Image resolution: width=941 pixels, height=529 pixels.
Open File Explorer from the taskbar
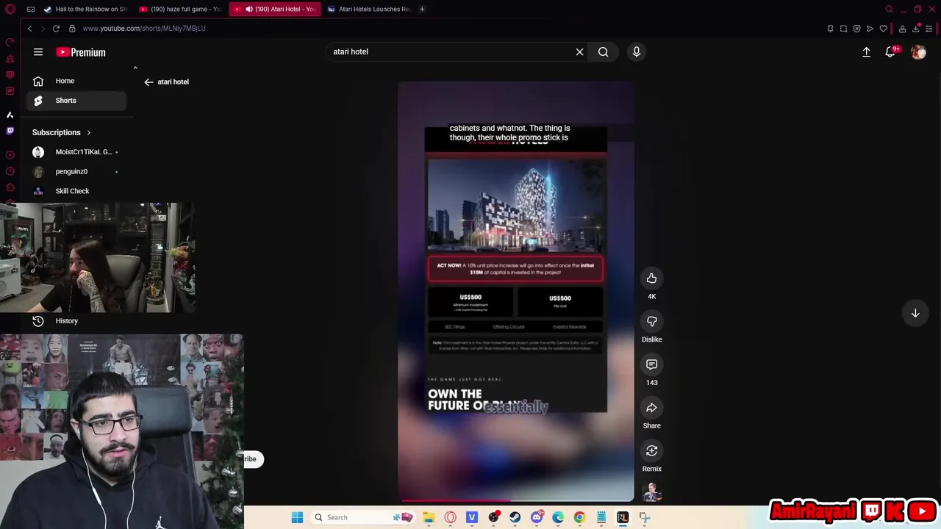pos(429,517)
